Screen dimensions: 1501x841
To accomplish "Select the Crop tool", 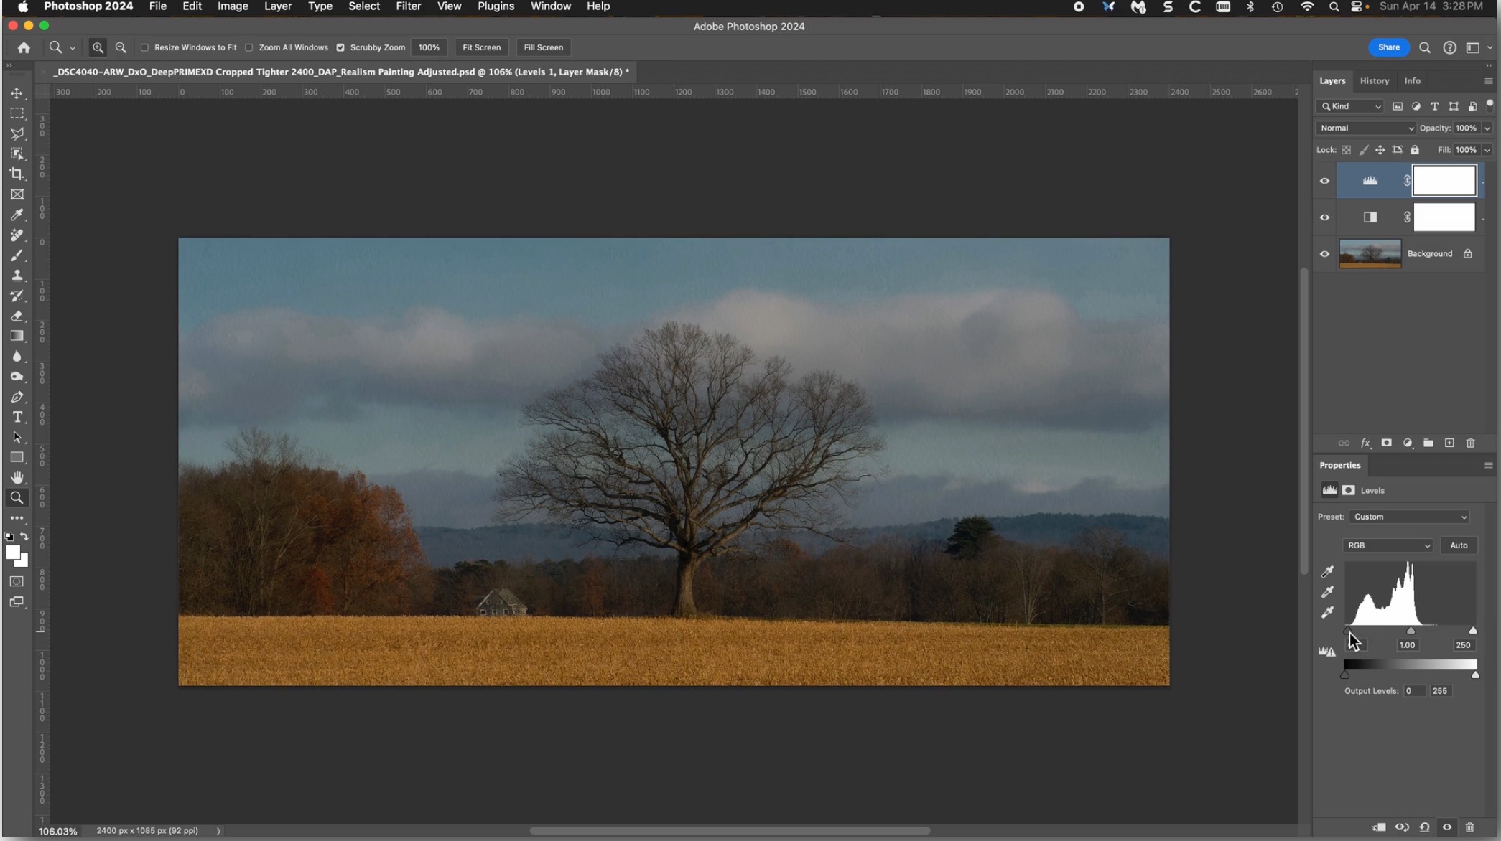I will (x=18, y=174).
